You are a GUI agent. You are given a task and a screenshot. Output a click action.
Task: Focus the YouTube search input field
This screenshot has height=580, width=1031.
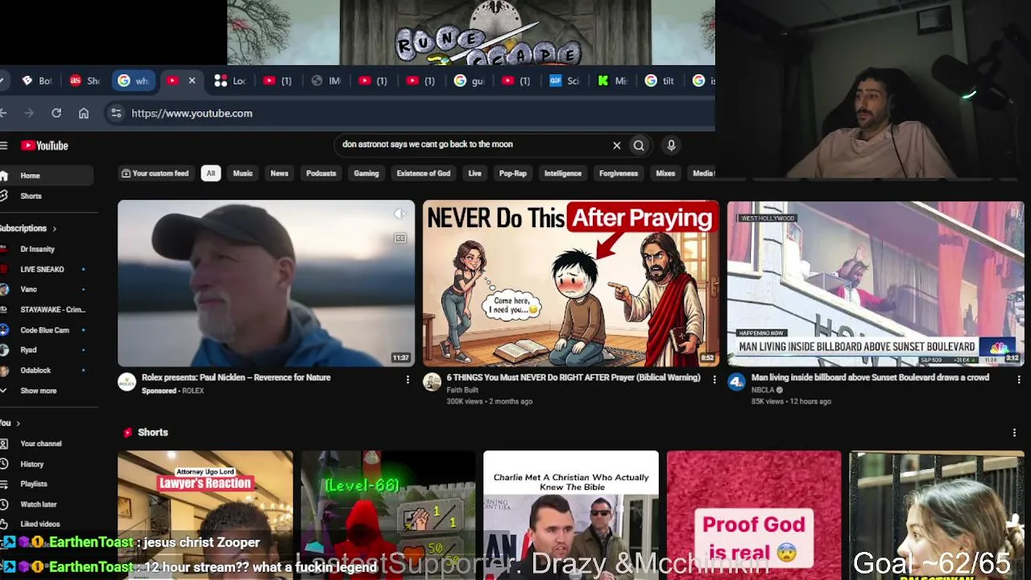point(475,145)
